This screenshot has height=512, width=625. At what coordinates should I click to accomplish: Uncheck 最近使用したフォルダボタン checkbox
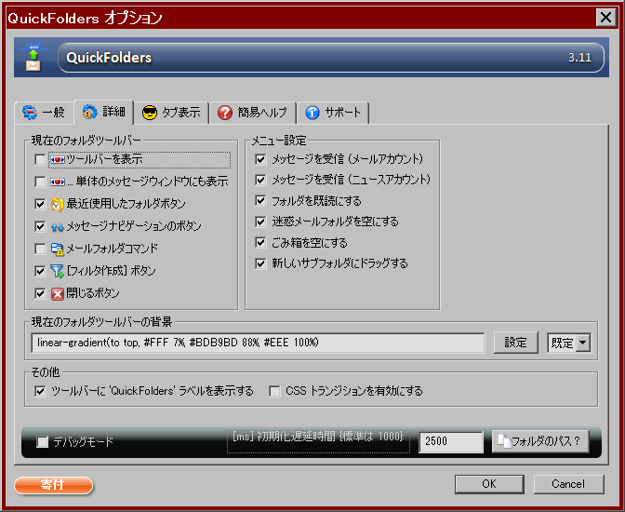40,204
